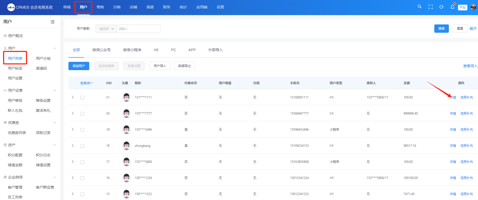Open 详情 link for UID 19
This screenshot has width=478, height=200.
453,130
